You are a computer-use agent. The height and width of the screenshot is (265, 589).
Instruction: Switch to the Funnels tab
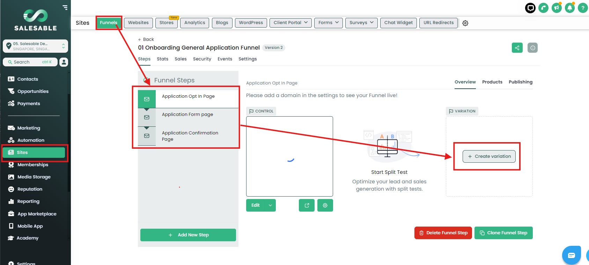point(109,23)
